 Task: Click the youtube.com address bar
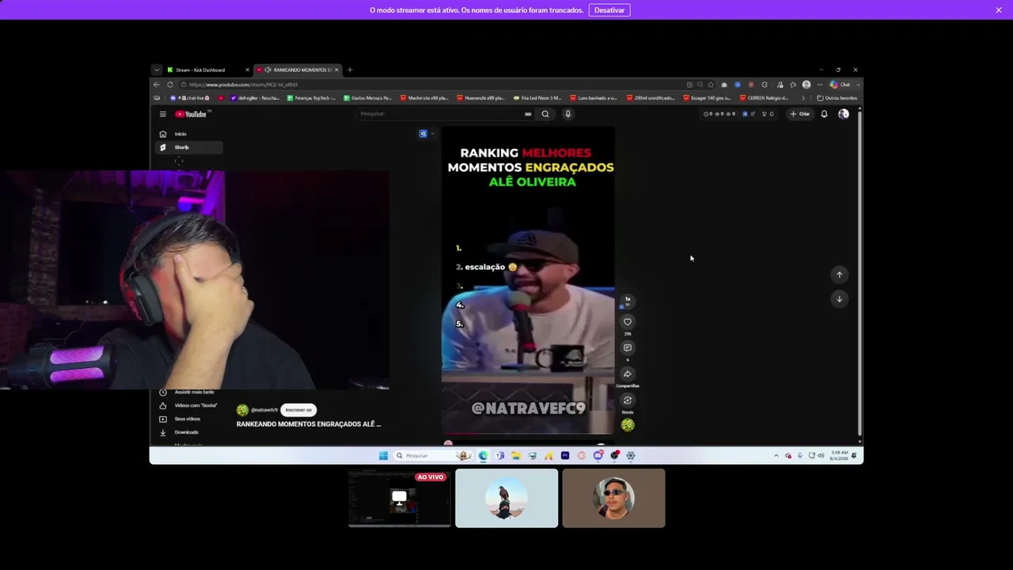(x=431, y=85)
